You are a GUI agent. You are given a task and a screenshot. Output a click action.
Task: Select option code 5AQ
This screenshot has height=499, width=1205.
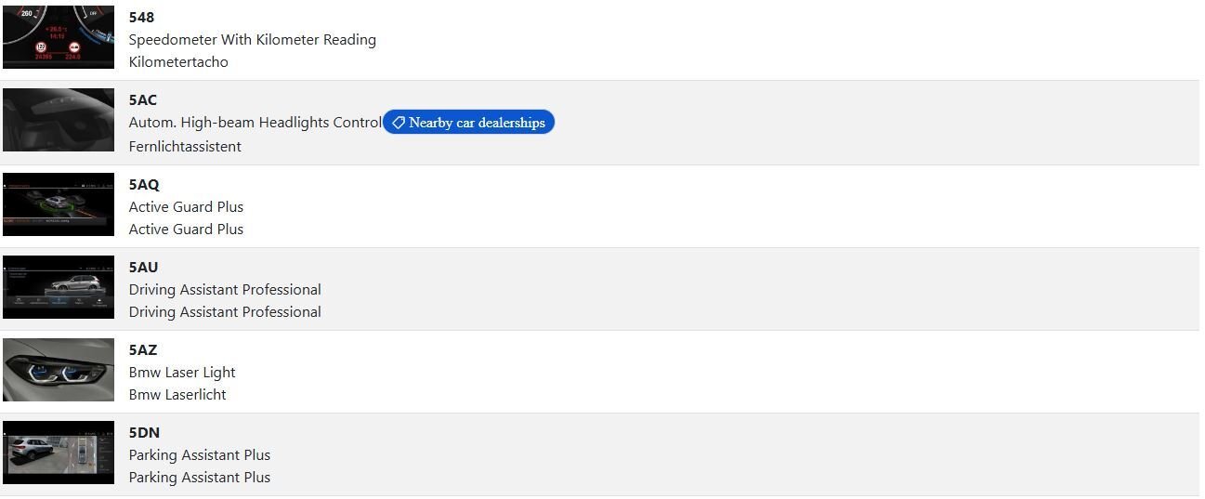[144, 184]
